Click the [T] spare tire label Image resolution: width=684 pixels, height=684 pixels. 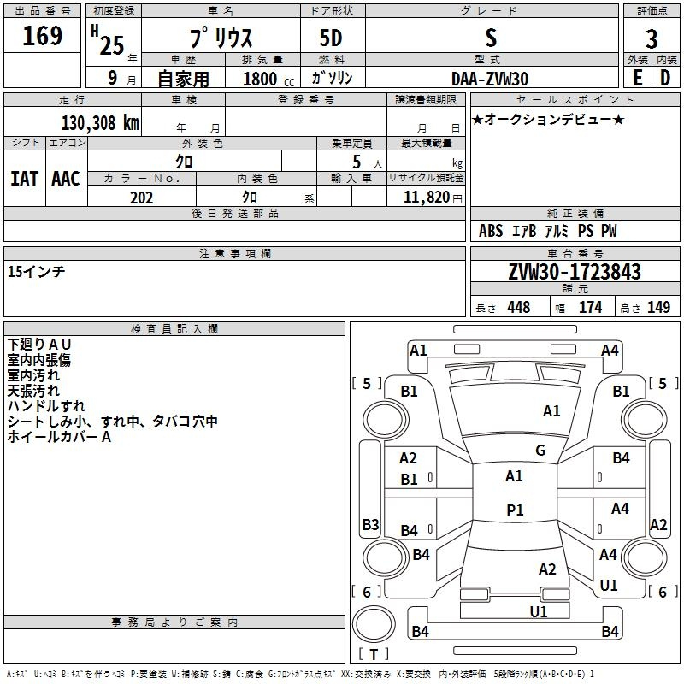click(374, 654)
